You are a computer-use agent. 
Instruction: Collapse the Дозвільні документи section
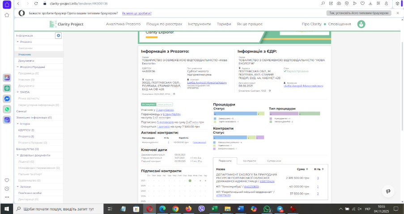click(17, 155)
